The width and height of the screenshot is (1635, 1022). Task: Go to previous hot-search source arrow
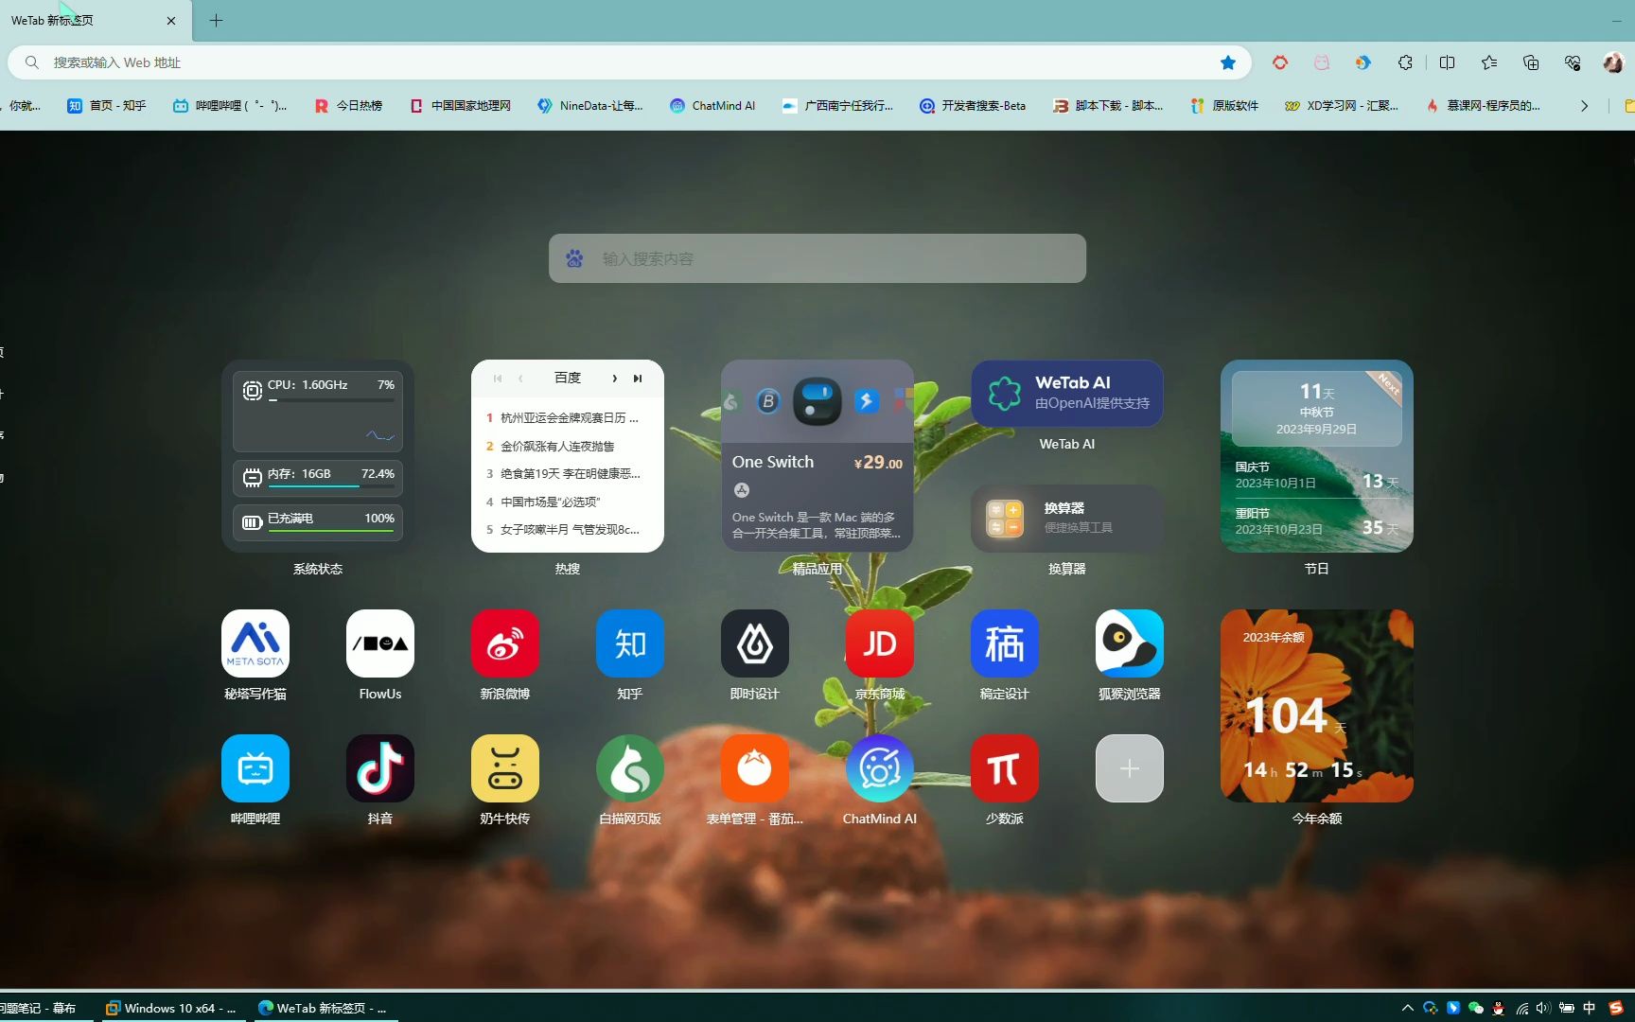pos(520,379)
